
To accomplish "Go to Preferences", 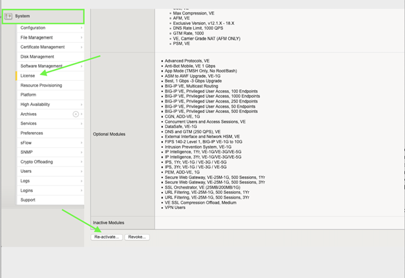I will click(x=51, y=133).
